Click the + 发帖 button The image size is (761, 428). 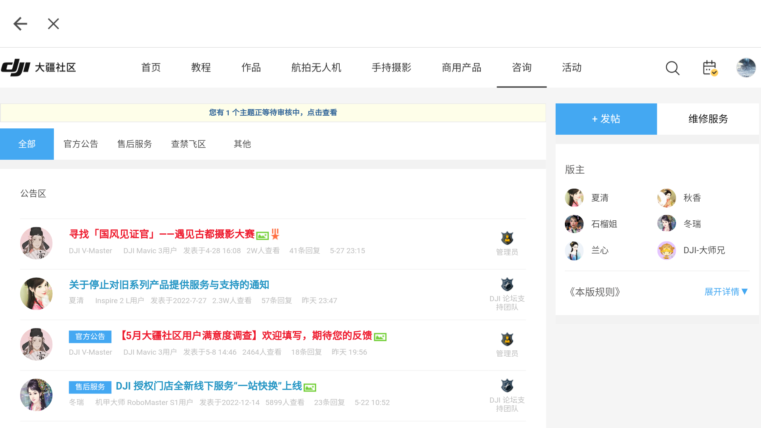click(606, 119)
